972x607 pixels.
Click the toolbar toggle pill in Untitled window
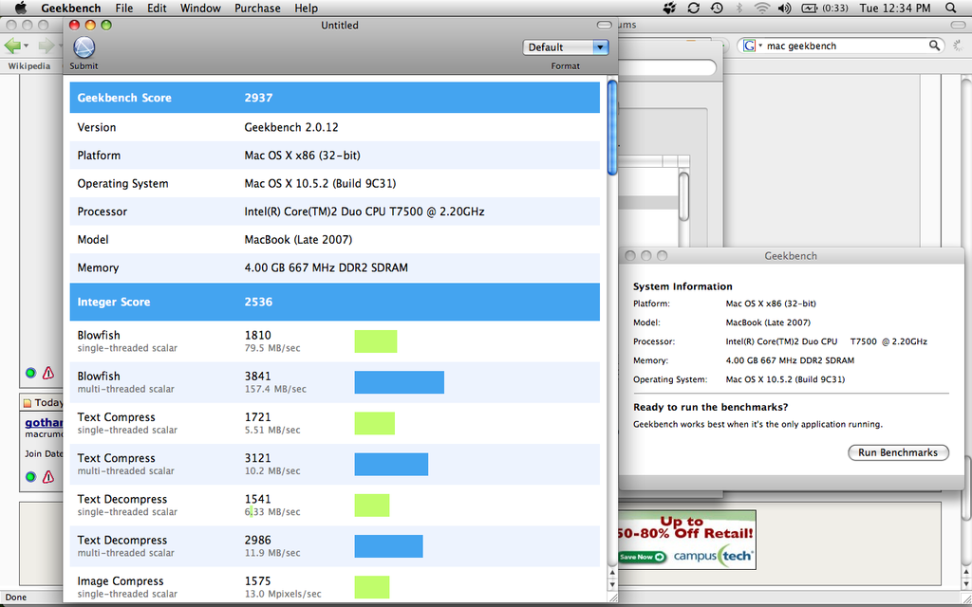pos(604,26)
